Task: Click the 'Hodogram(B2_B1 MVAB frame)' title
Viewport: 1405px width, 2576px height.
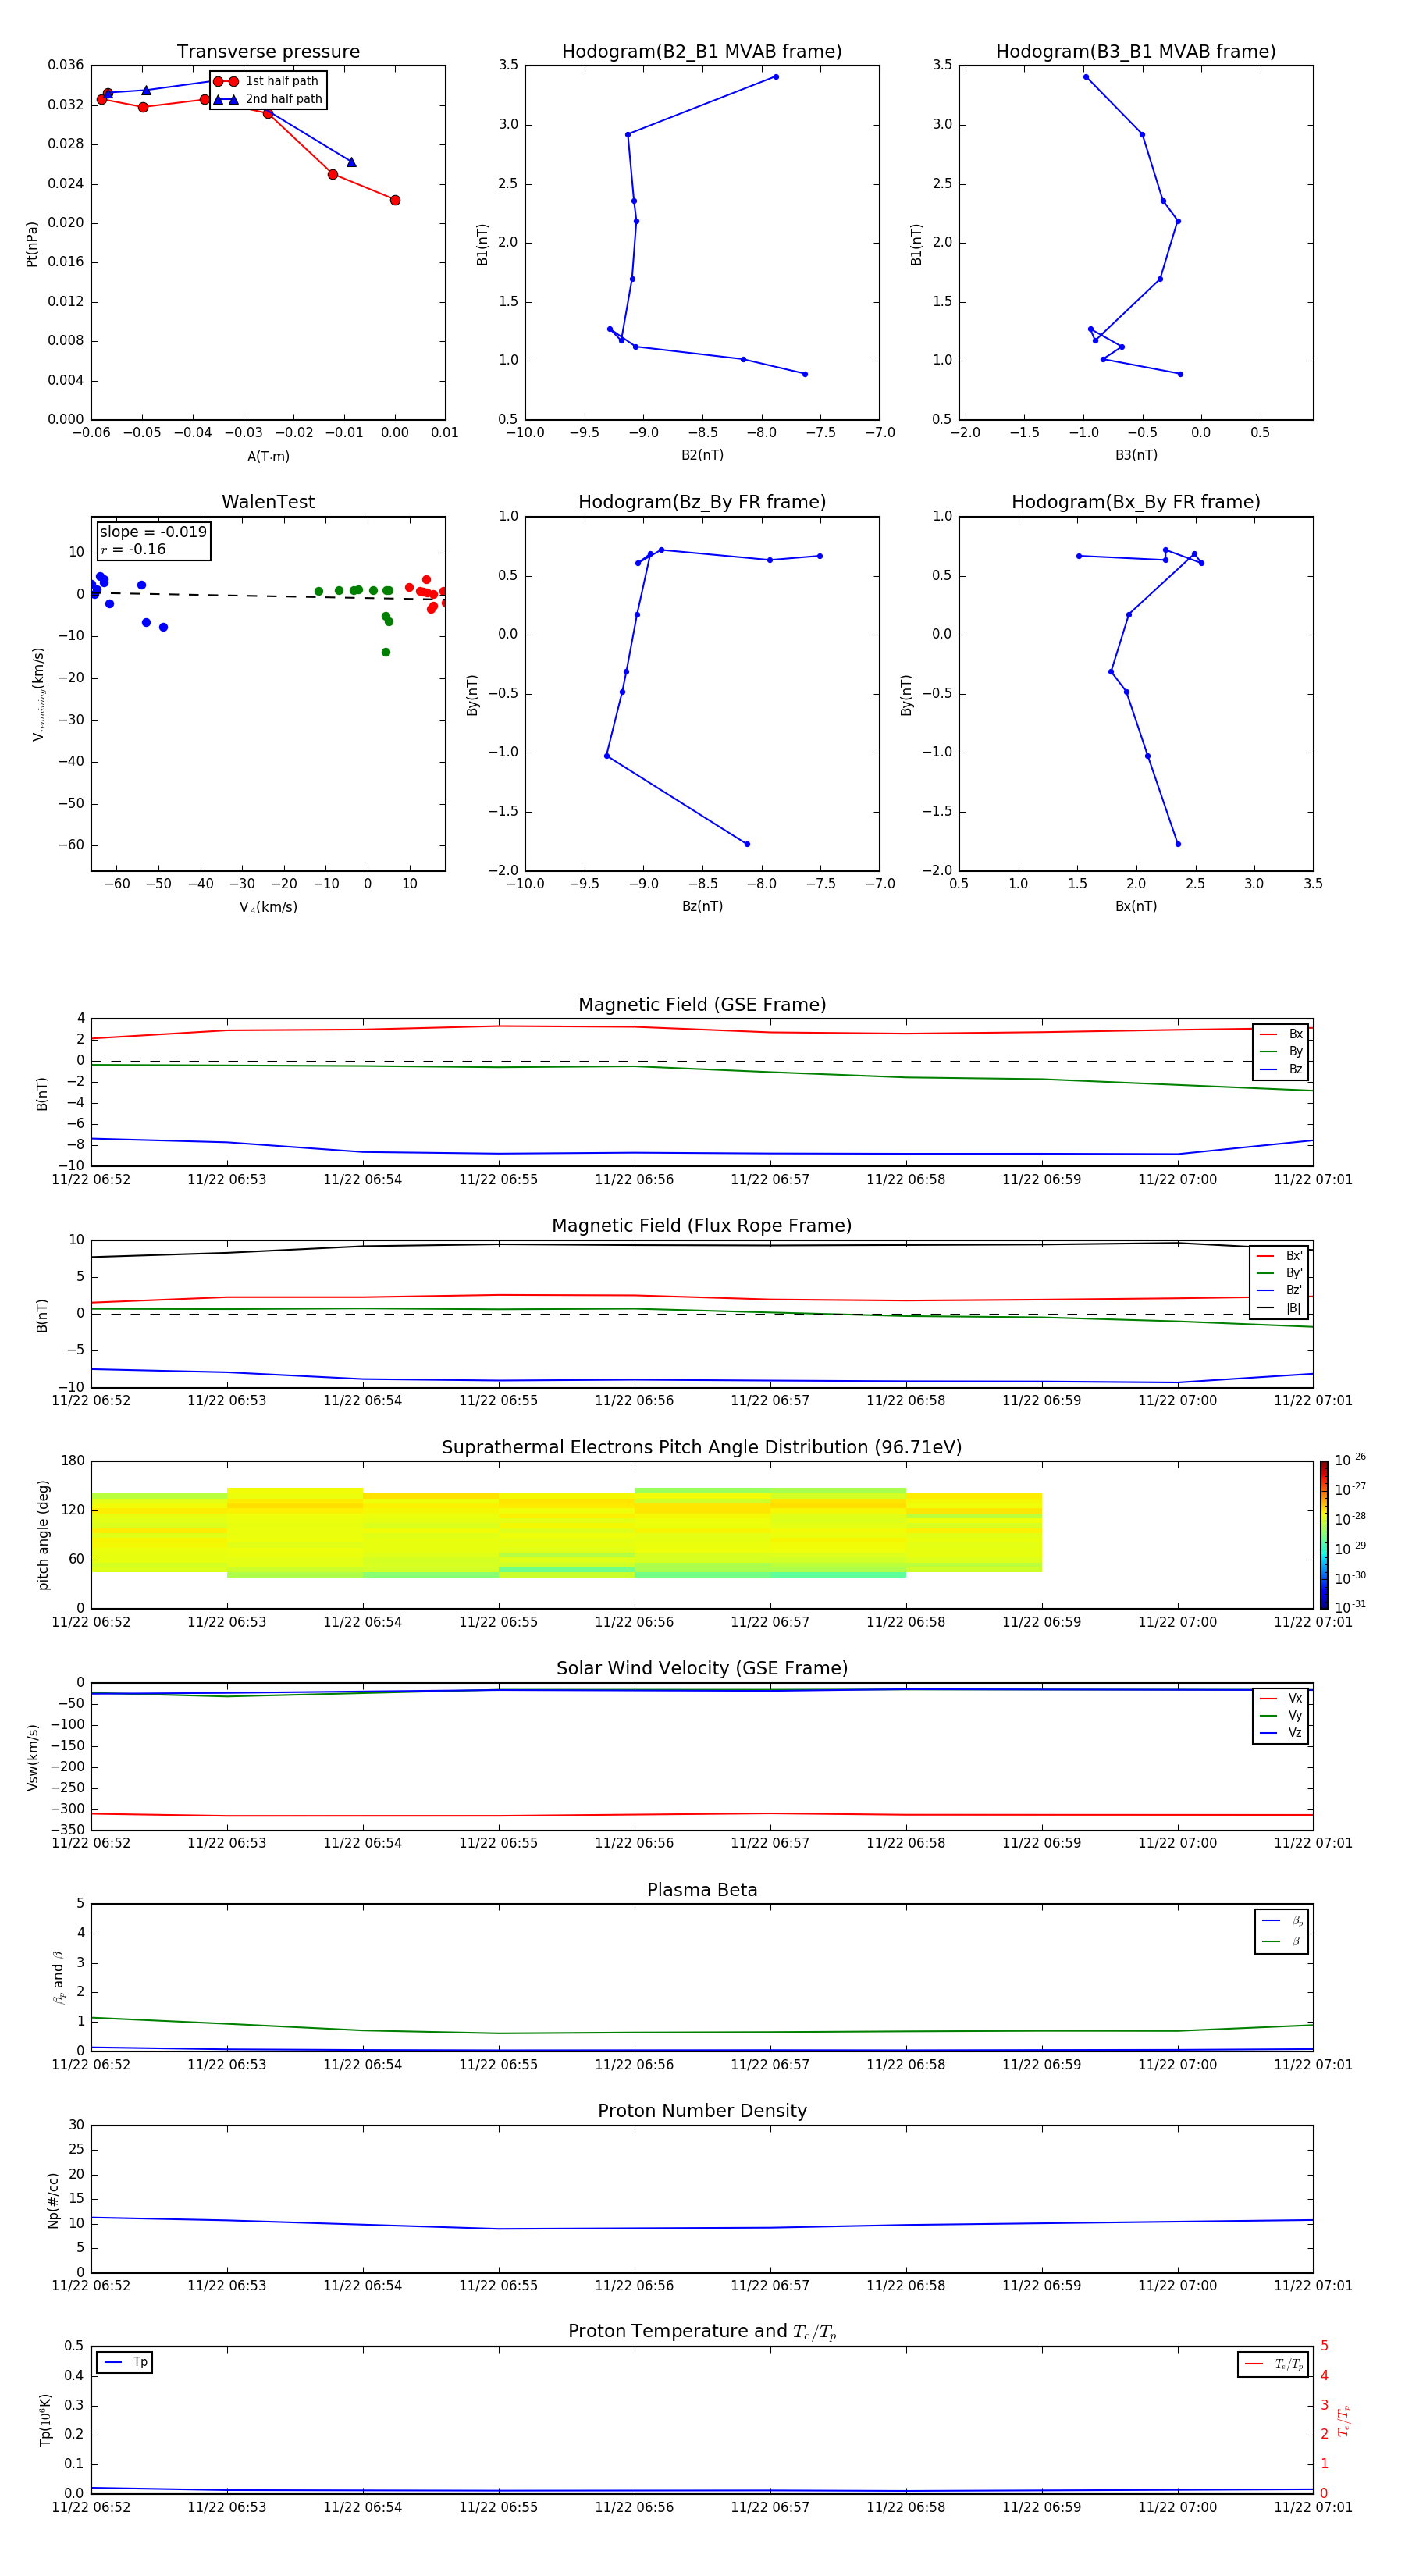Action: (702, 51)
